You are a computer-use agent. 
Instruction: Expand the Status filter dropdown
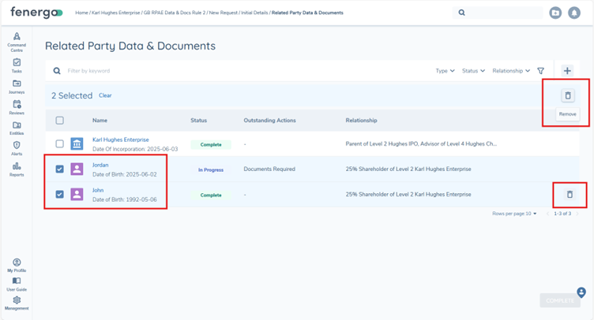473,71
